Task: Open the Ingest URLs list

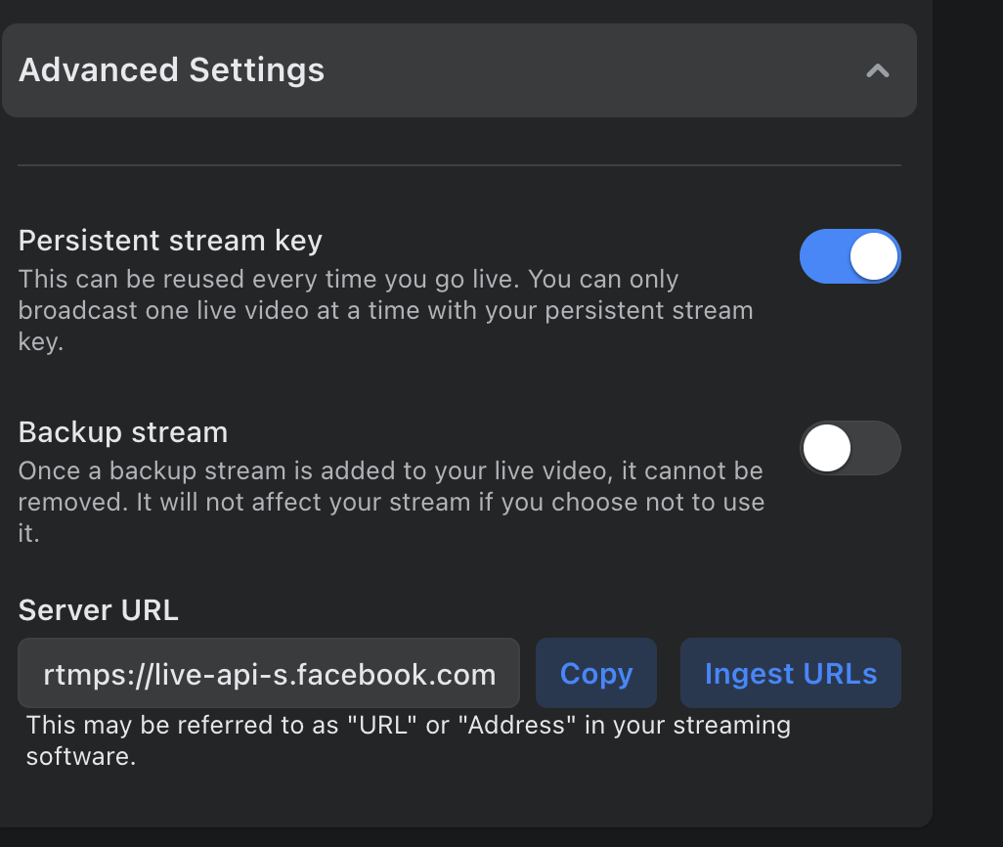Action: 790,673
